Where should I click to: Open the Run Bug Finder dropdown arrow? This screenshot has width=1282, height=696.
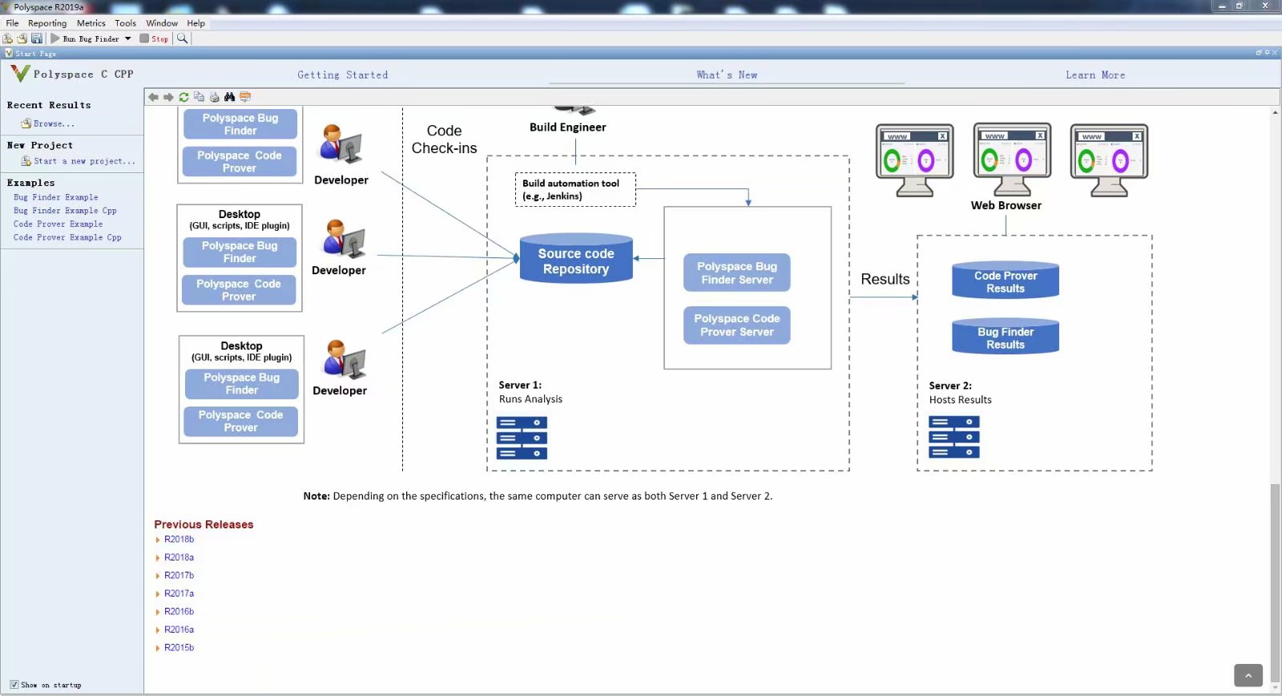(127, 38)
